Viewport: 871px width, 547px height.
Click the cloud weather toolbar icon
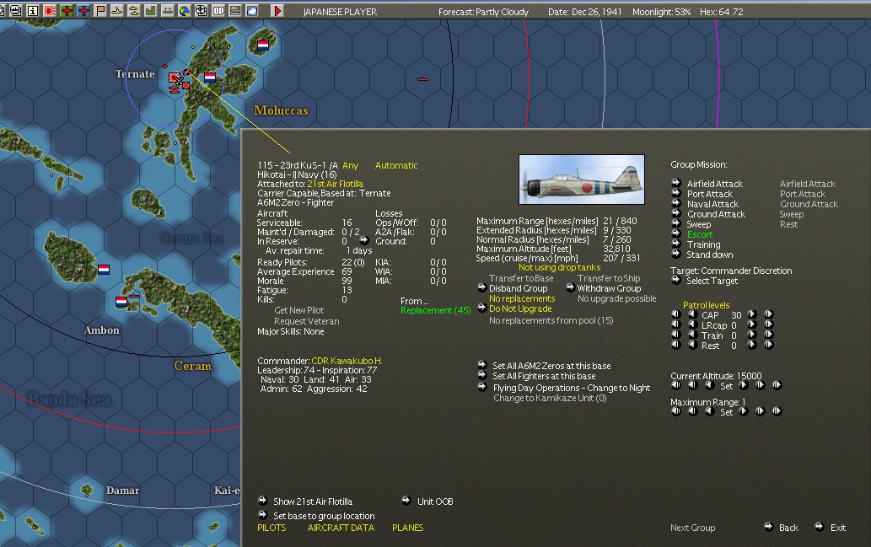[x=252, y=11]
